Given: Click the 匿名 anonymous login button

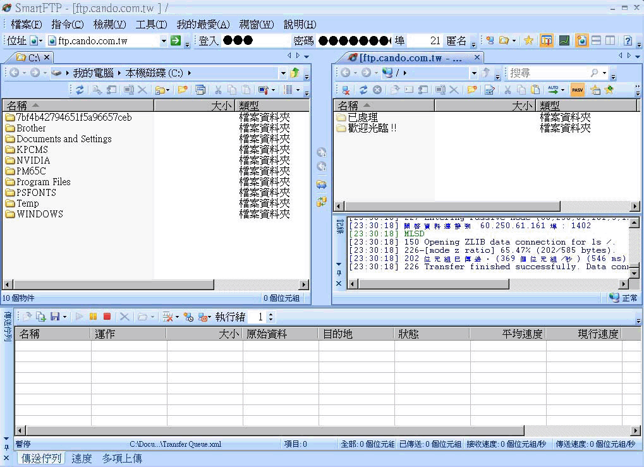Looking at the screenshot, I should tap(456, 40).
